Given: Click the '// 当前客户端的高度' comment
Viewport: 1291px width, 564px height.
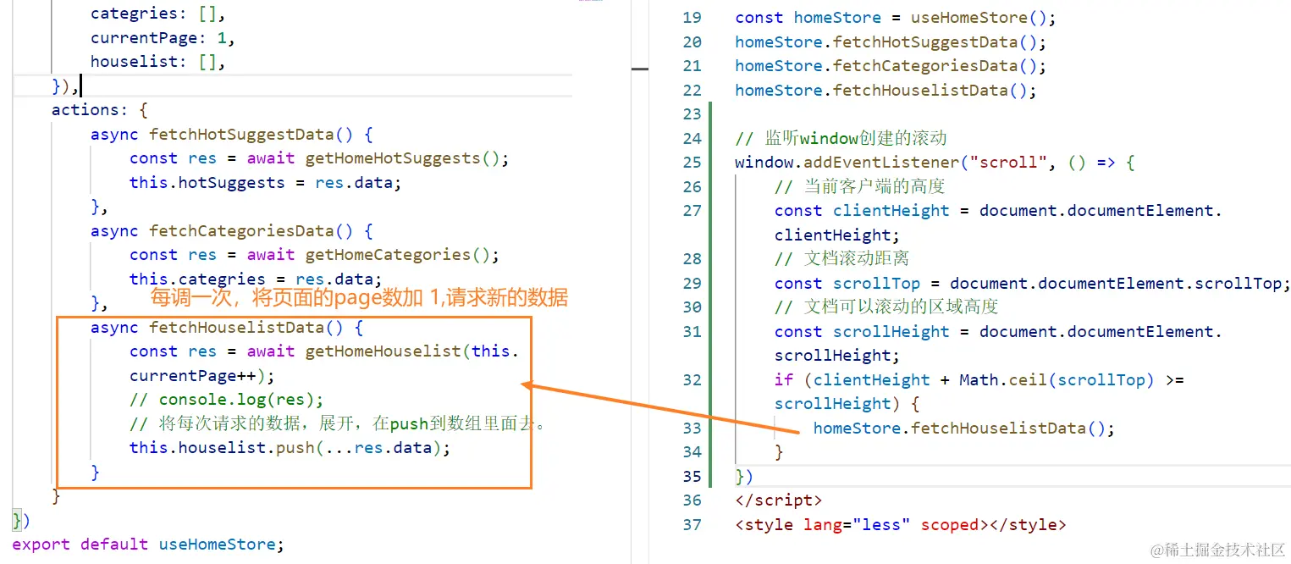Looking at the screenshot, I should click(859, 186).
